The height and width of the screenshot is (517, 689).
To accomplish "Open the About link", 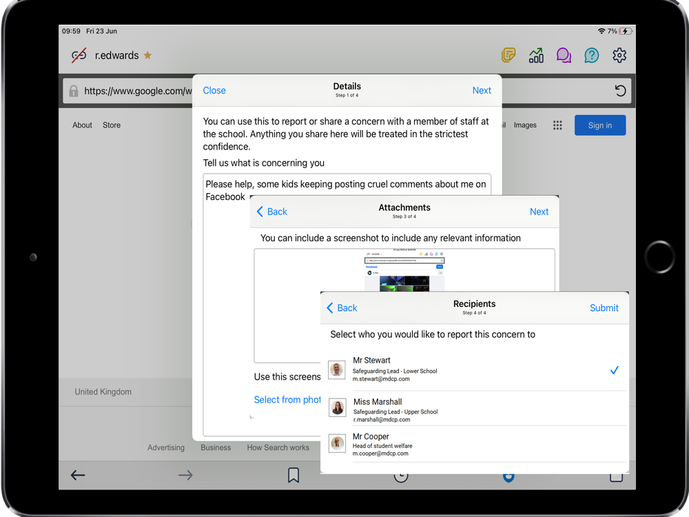I will click(82, 125).
